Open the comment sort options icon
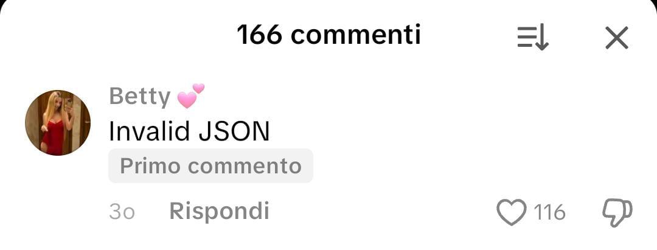657x250 pixels. tap(533, 38)
